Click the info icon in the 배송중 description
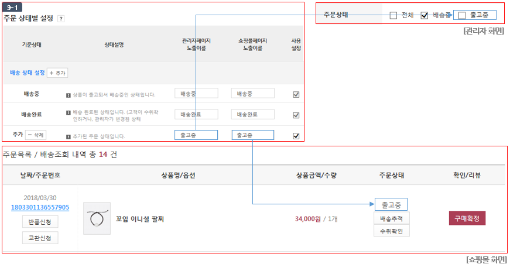 pyautogui.click(x=69, y=95)
